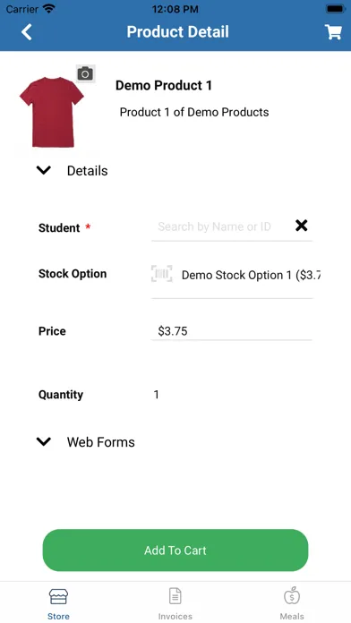This screenshot has width=351, height=623.
Task: Tap the barcode scanner icon
Action: click(162, 274)
